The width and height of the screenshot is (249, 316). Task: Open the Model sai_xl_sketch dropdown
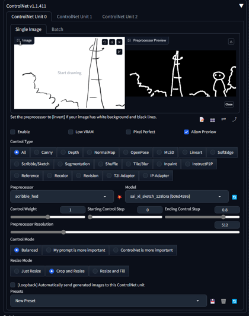pos(177,197)
